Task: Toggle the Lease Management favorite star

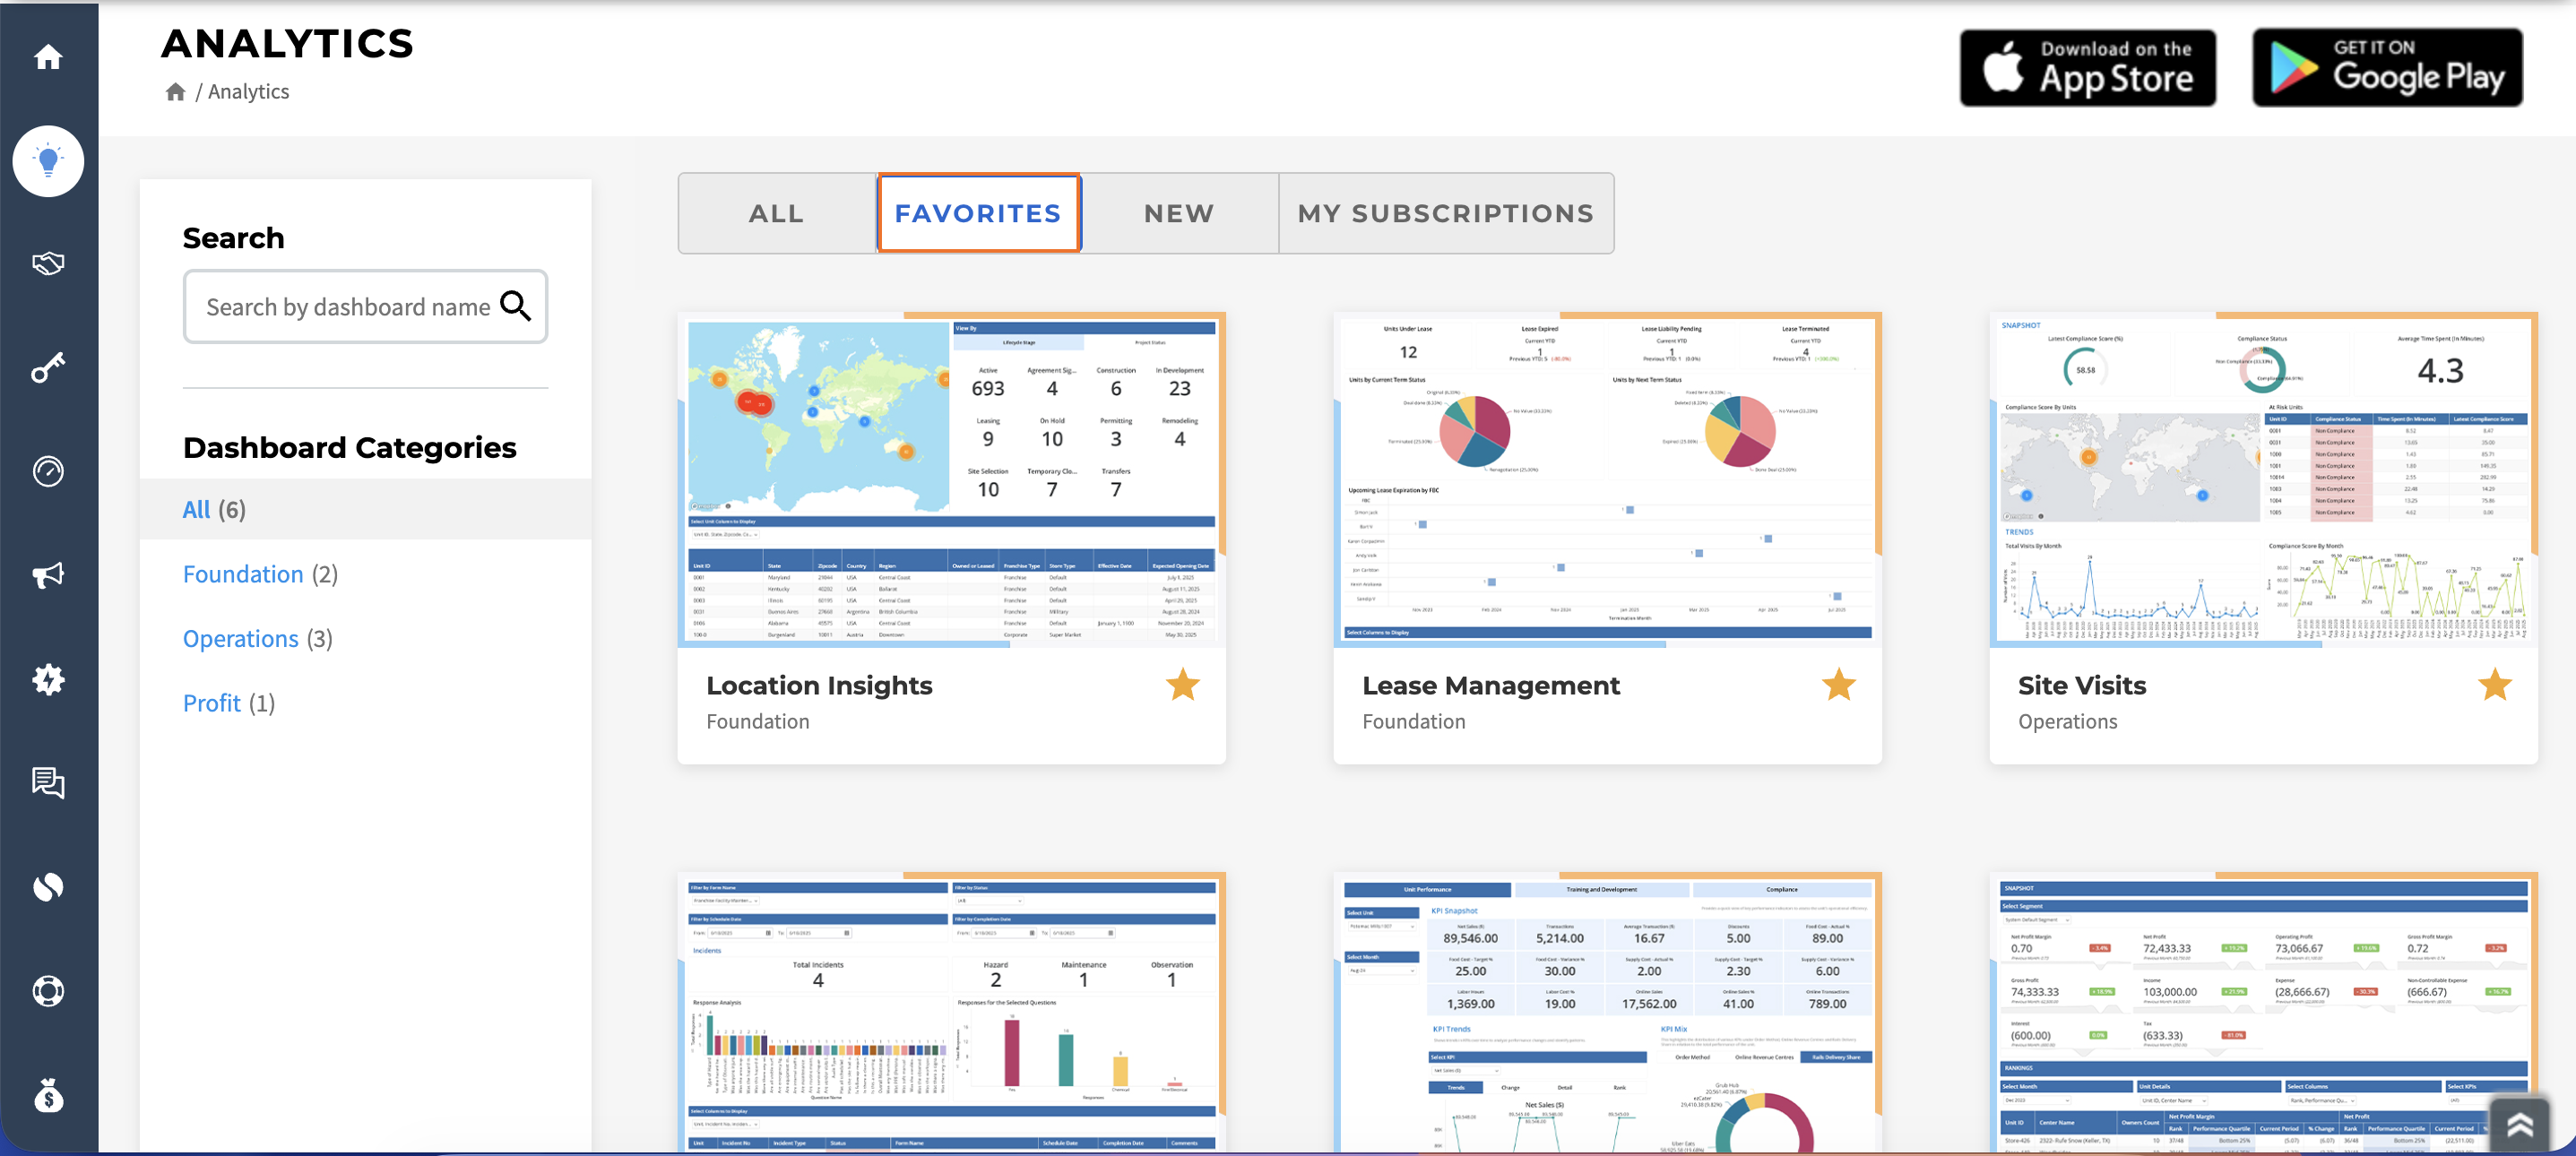Action: [1838, 685]
